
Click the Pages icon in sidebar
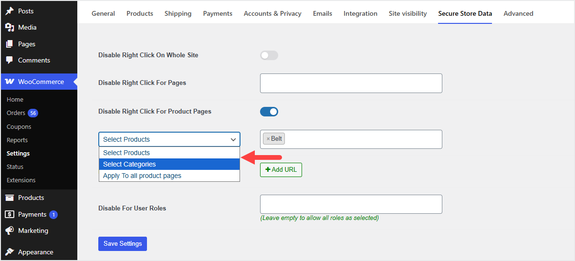click(x=10, y=44)
